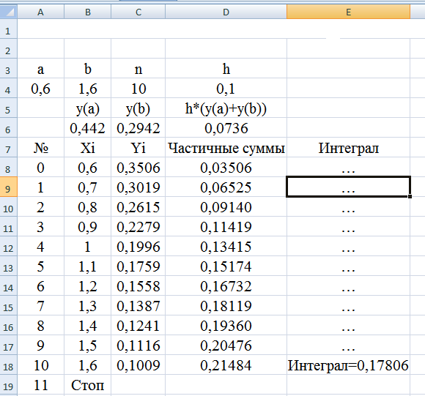This screenshot has height=396, width=425.
Task: Select column D header
Action: (226, 12)
